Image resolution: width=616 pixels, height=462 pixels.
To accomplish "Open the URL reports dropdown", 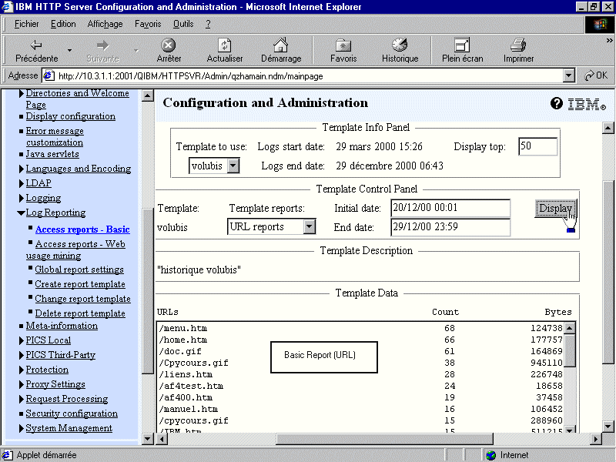I will (x=310, y=226).
